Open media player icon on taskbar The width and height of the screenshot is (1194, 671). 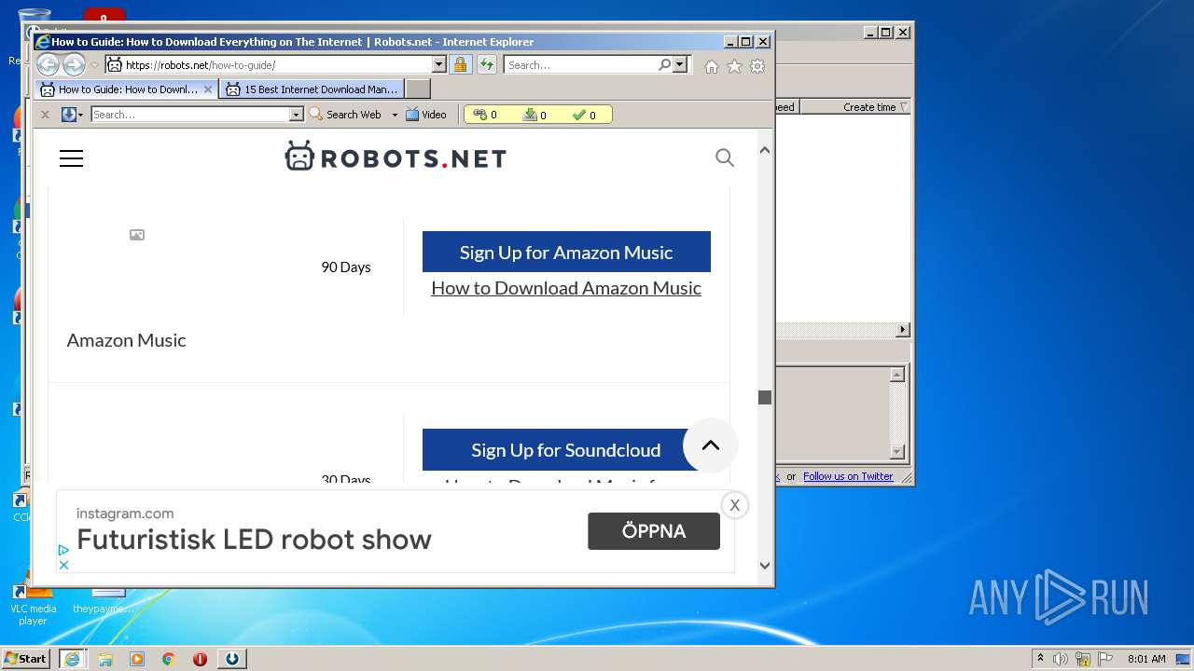(x=137, y=659)
